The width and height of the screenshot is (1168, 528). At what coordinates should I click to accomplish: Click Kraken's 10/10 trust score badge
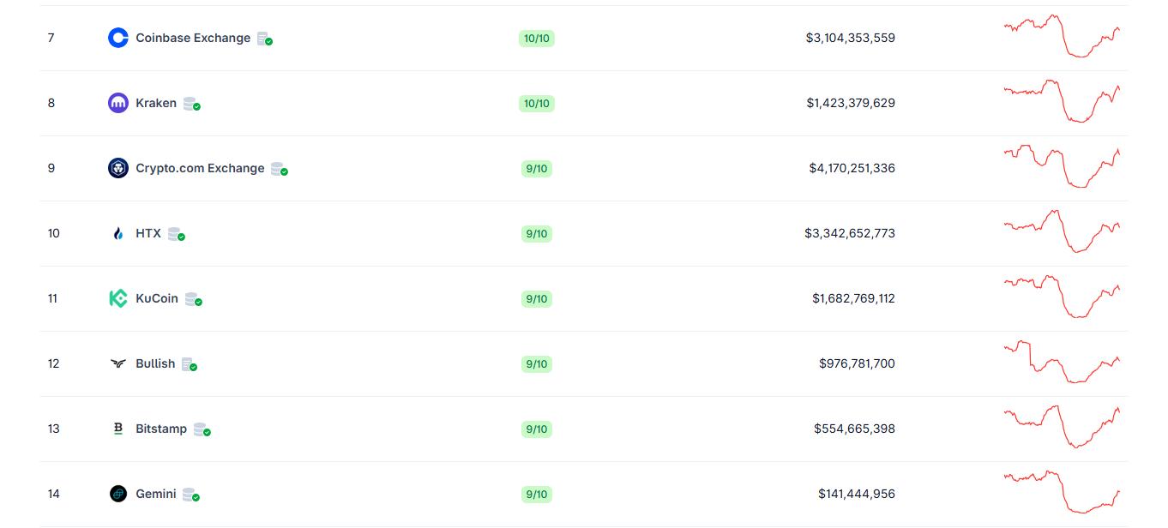[537, 104]
